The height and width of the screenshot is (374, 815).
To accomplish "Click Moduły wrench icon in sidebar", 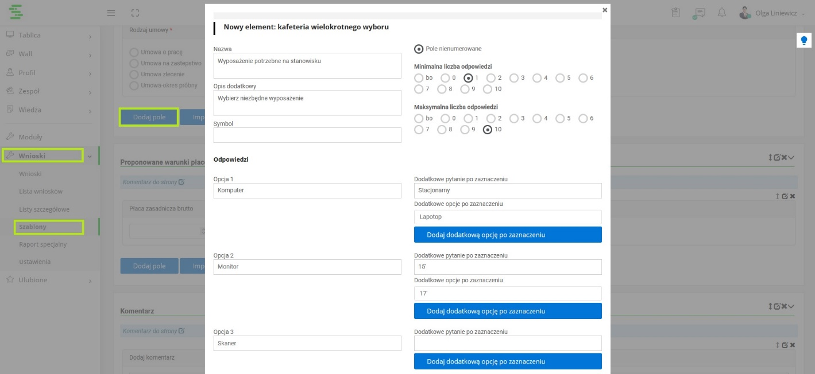I will [x=10, y=137].
